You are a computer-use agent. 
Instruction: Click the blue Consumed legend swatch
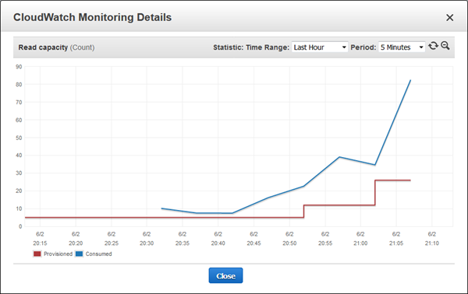point(79,254)
